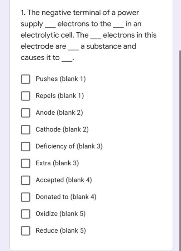Click the Donated to (blank 4) label
The width and height of the screenshot is (181, 251).
(66, 197)
